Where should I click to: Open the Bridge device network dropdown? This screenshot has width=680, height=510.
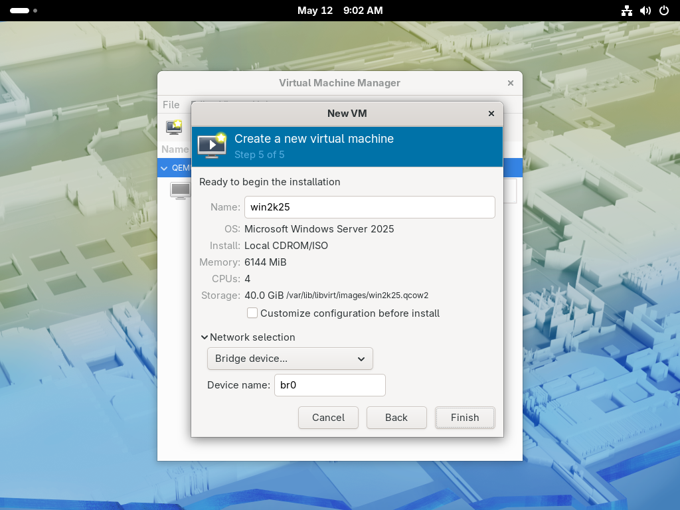(290, 359)
